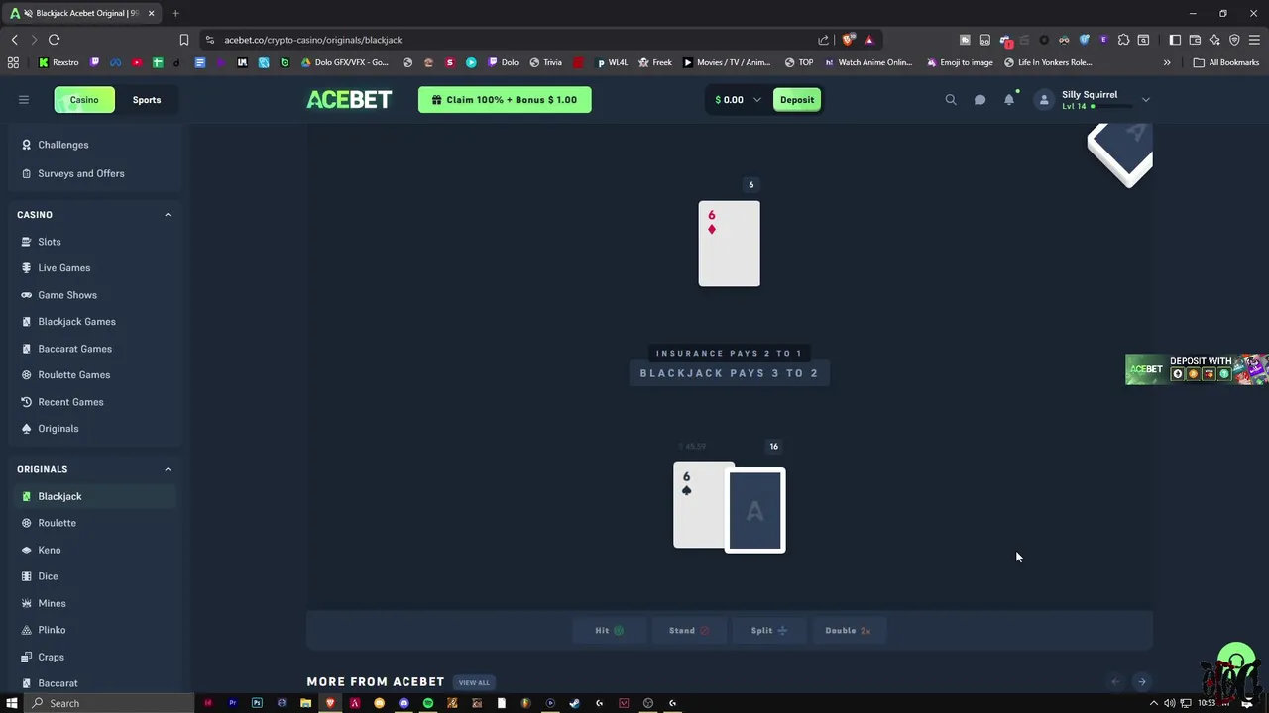Select the Blackjack Acebet browser tab
The height and width of the screenshot is (713, 1269).
point(81,13)
